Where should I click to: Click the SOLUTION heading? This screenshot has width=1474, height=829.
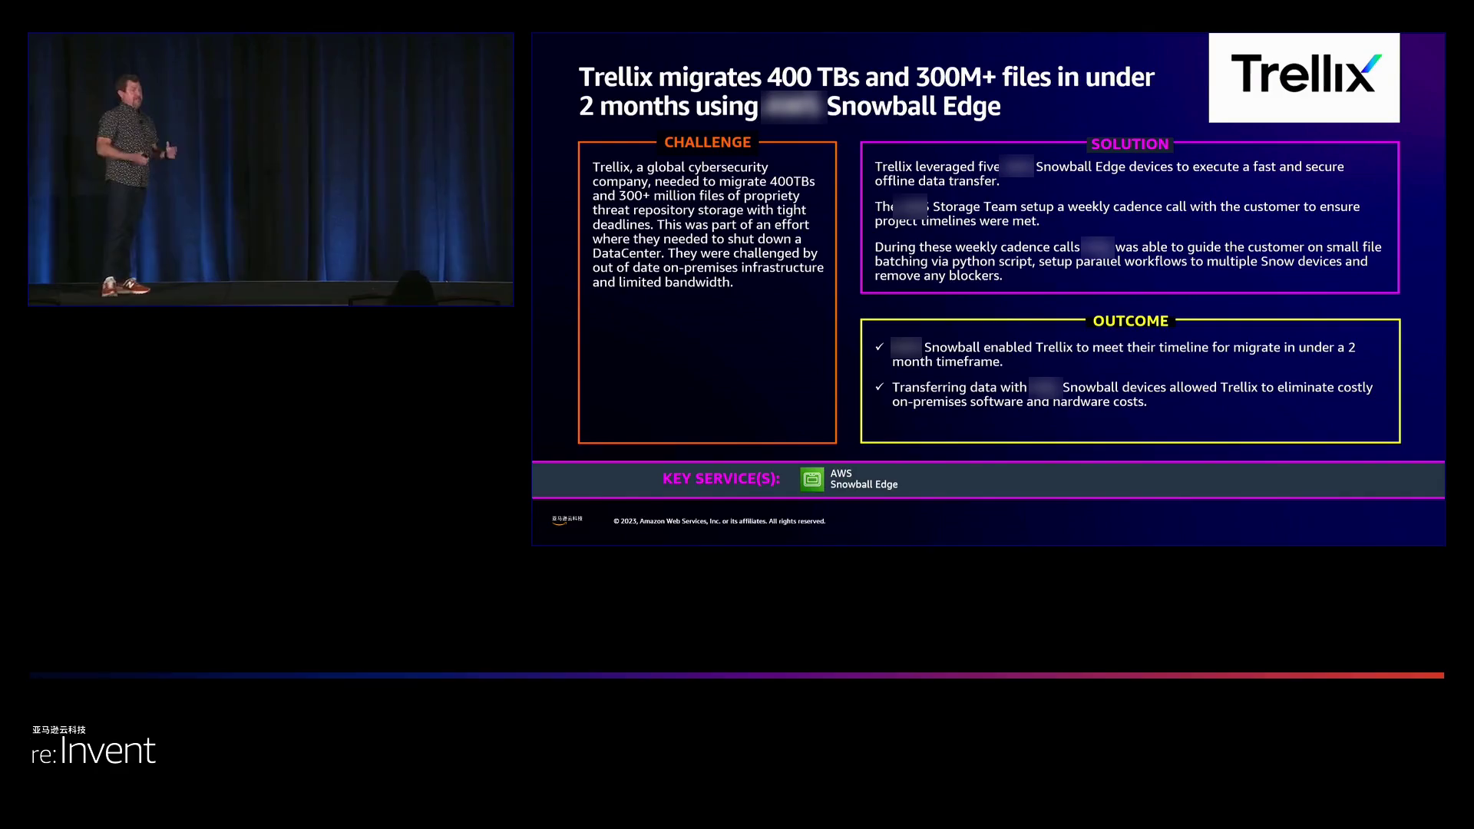(1129, 144)
